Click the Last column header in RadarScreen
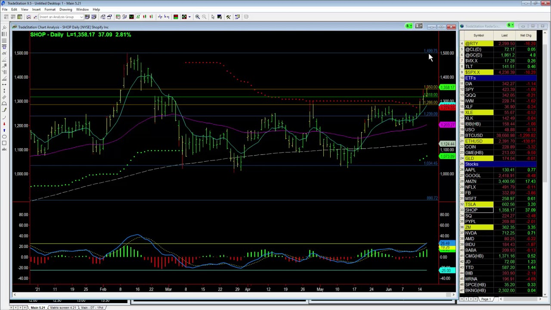Viewport: 551px width, 310px height. click(x=505, y=35)
